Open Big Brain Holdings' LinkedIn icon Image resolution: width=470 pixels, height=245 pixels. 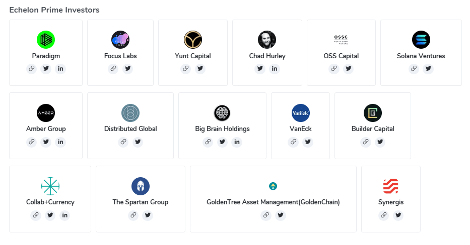[237, 142]
